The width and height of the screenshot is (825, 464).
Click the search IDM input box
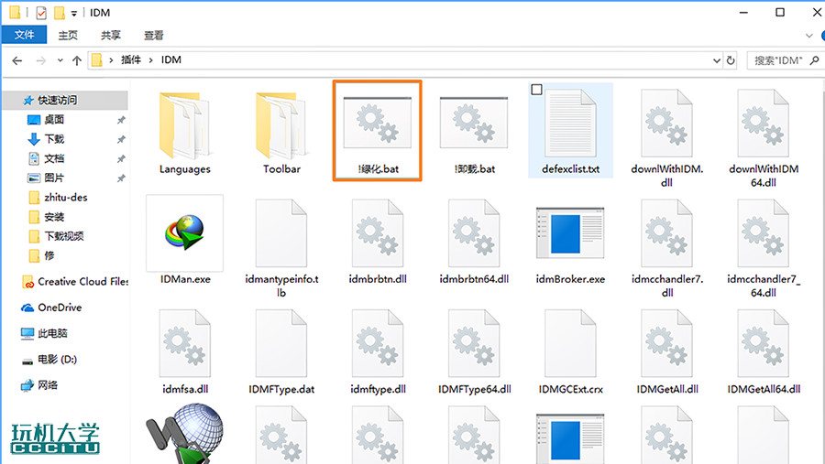click(x=777, y=60)
